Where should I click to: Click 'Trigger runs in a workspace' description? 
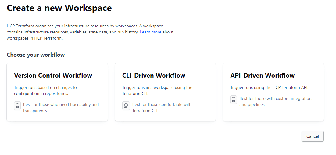point(157,90)
